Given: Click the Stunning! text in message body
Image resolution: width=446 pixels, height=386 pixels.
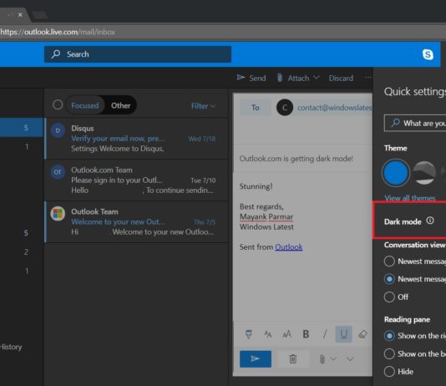Looking at the screenshot, I should [256, 186].
